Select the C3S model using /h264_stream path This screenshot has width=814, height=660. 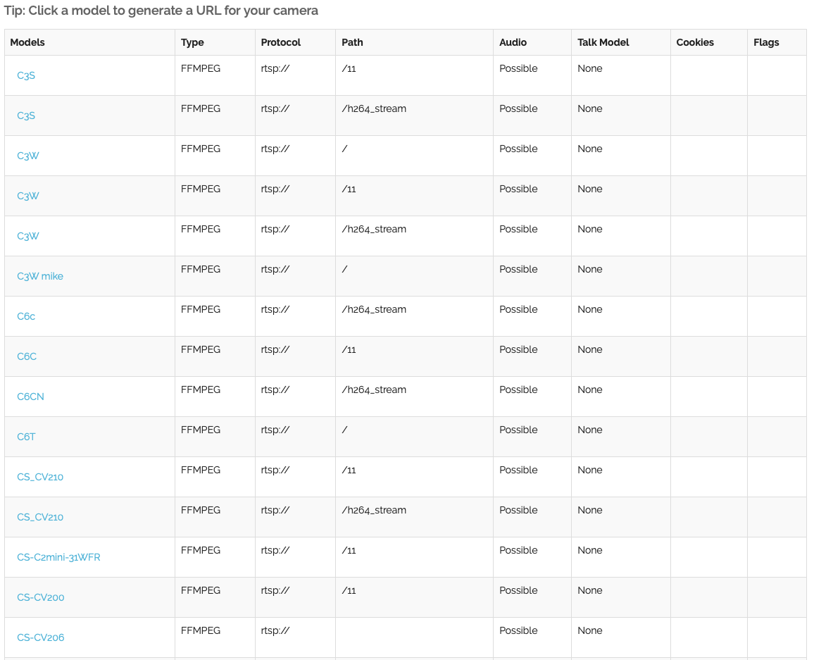click(x=26, y=116)
